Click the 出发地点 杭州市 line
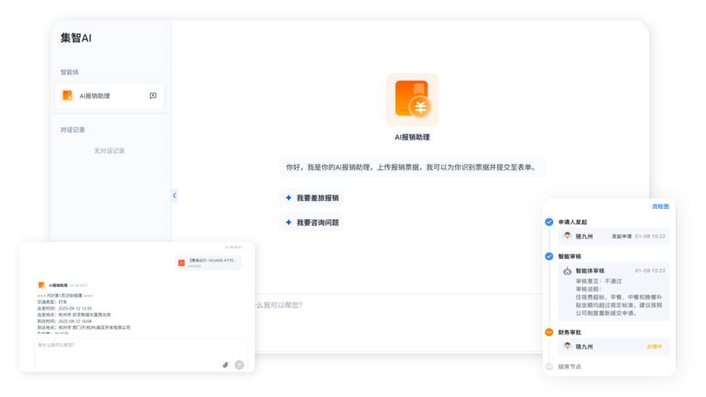Image resolution: width=706 pixels, height=397 pixels. coord(74,315)
